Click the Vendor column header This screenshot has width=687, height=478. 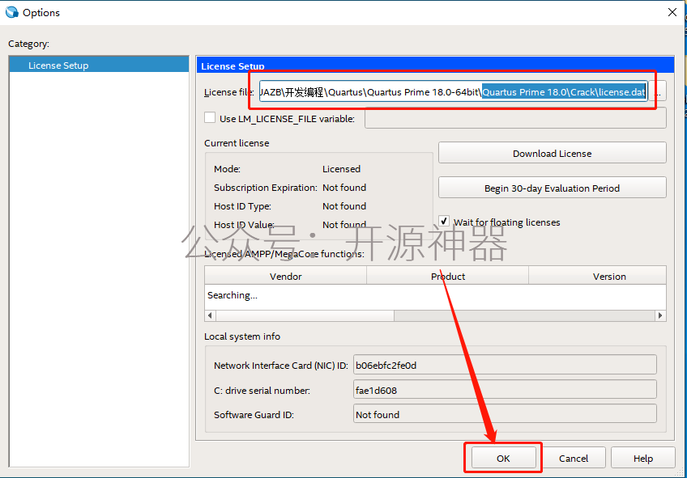pyautogui.click(x=286, y=276)
